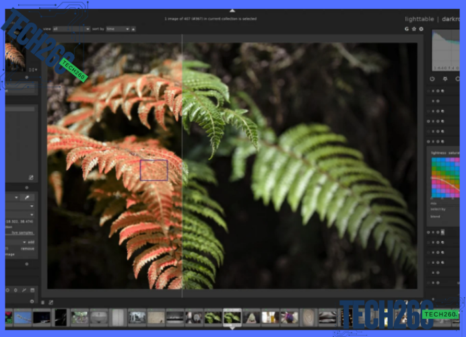Collapse the top panel with the arrow

click(232, 11)
